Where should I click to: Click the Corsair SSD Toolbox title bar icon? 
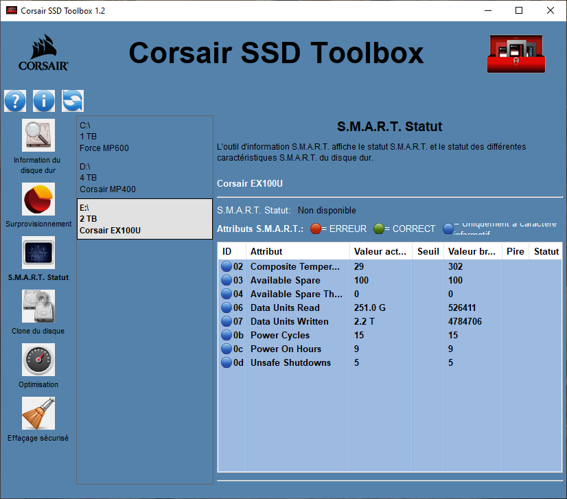pyautogui.click(x=12, y=10)
